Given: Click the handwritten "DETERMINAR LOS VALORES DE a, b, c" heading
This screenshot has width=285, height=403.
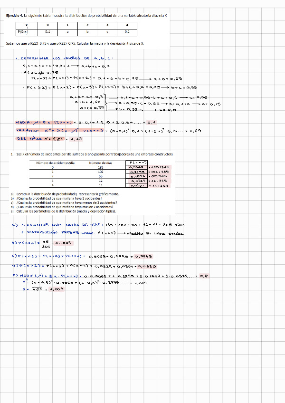Looking at the screenshot, I should [x=64, y=58].
